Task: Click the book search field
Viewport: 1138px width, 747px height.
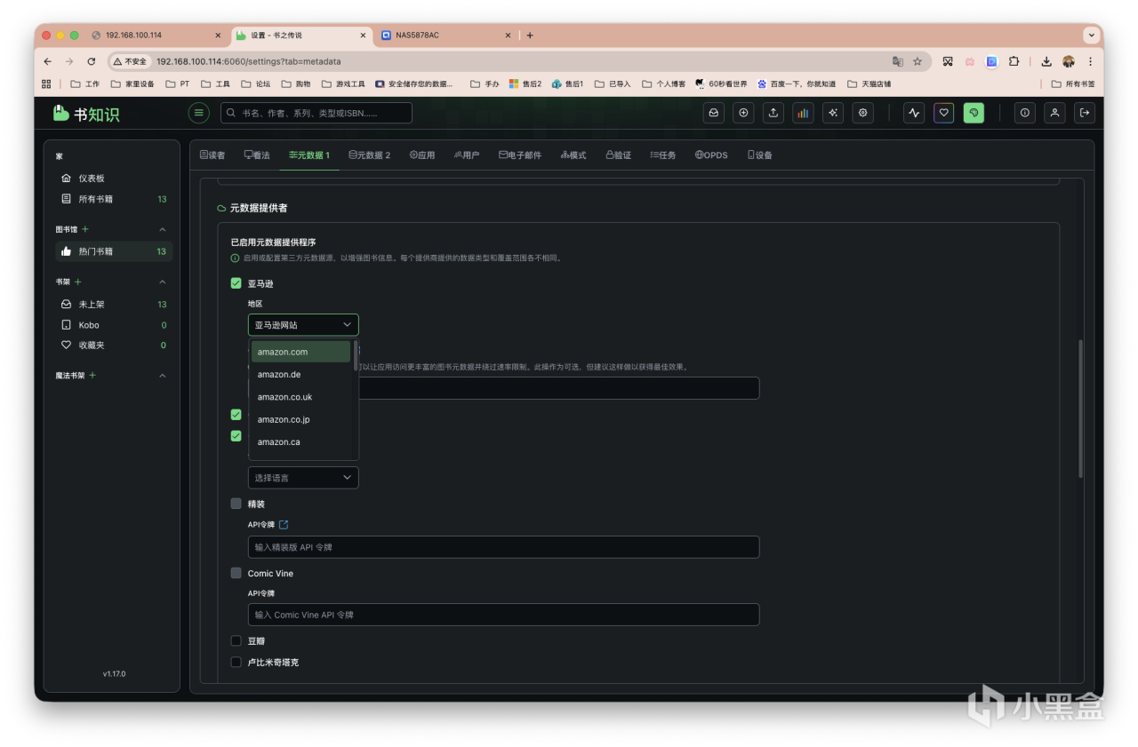Action: pyautogui.click(x=317, y=113)
